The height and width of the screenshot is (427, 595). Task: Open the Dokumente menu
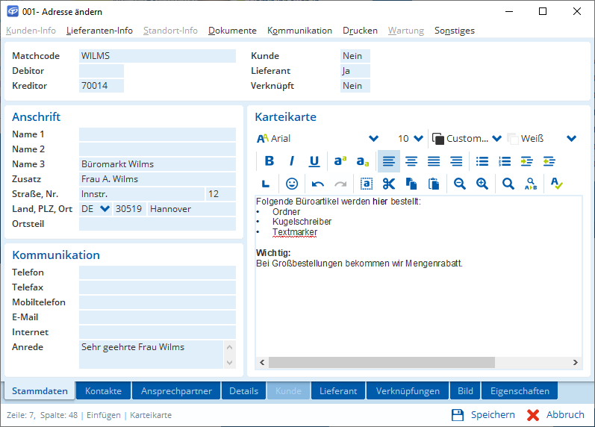click(x=232, y=31)
